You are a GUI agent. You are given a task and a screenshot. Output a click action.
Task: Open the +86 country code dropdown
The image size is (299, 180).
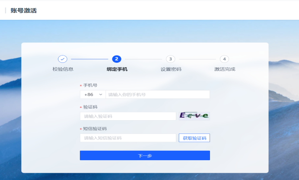pos(92,94)
